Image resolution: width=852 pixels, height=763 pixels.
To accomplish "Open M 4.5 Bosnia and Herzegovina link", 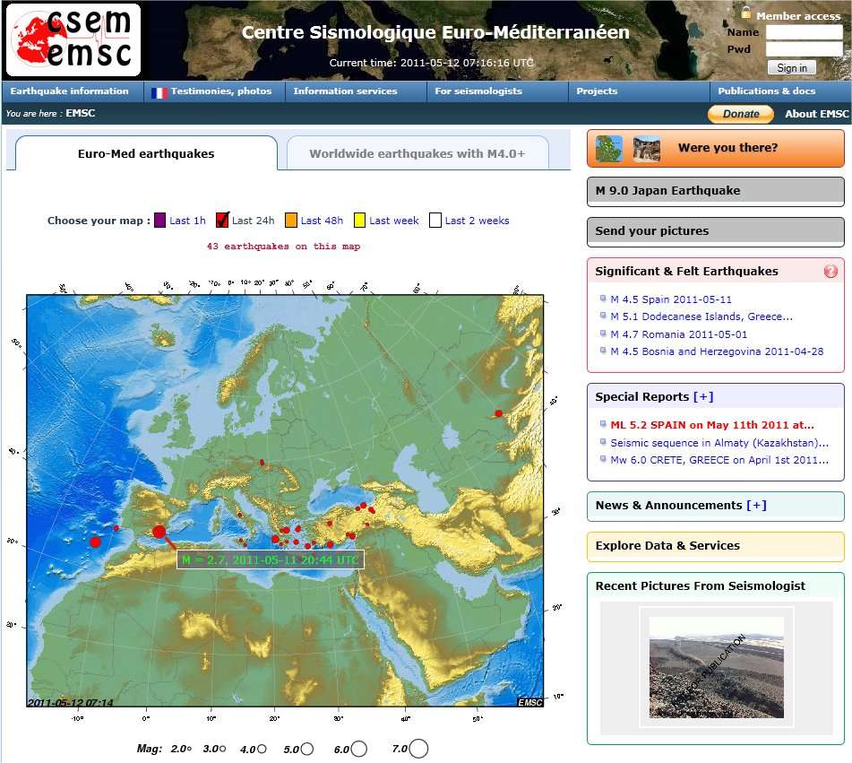I will coord(717,351).
